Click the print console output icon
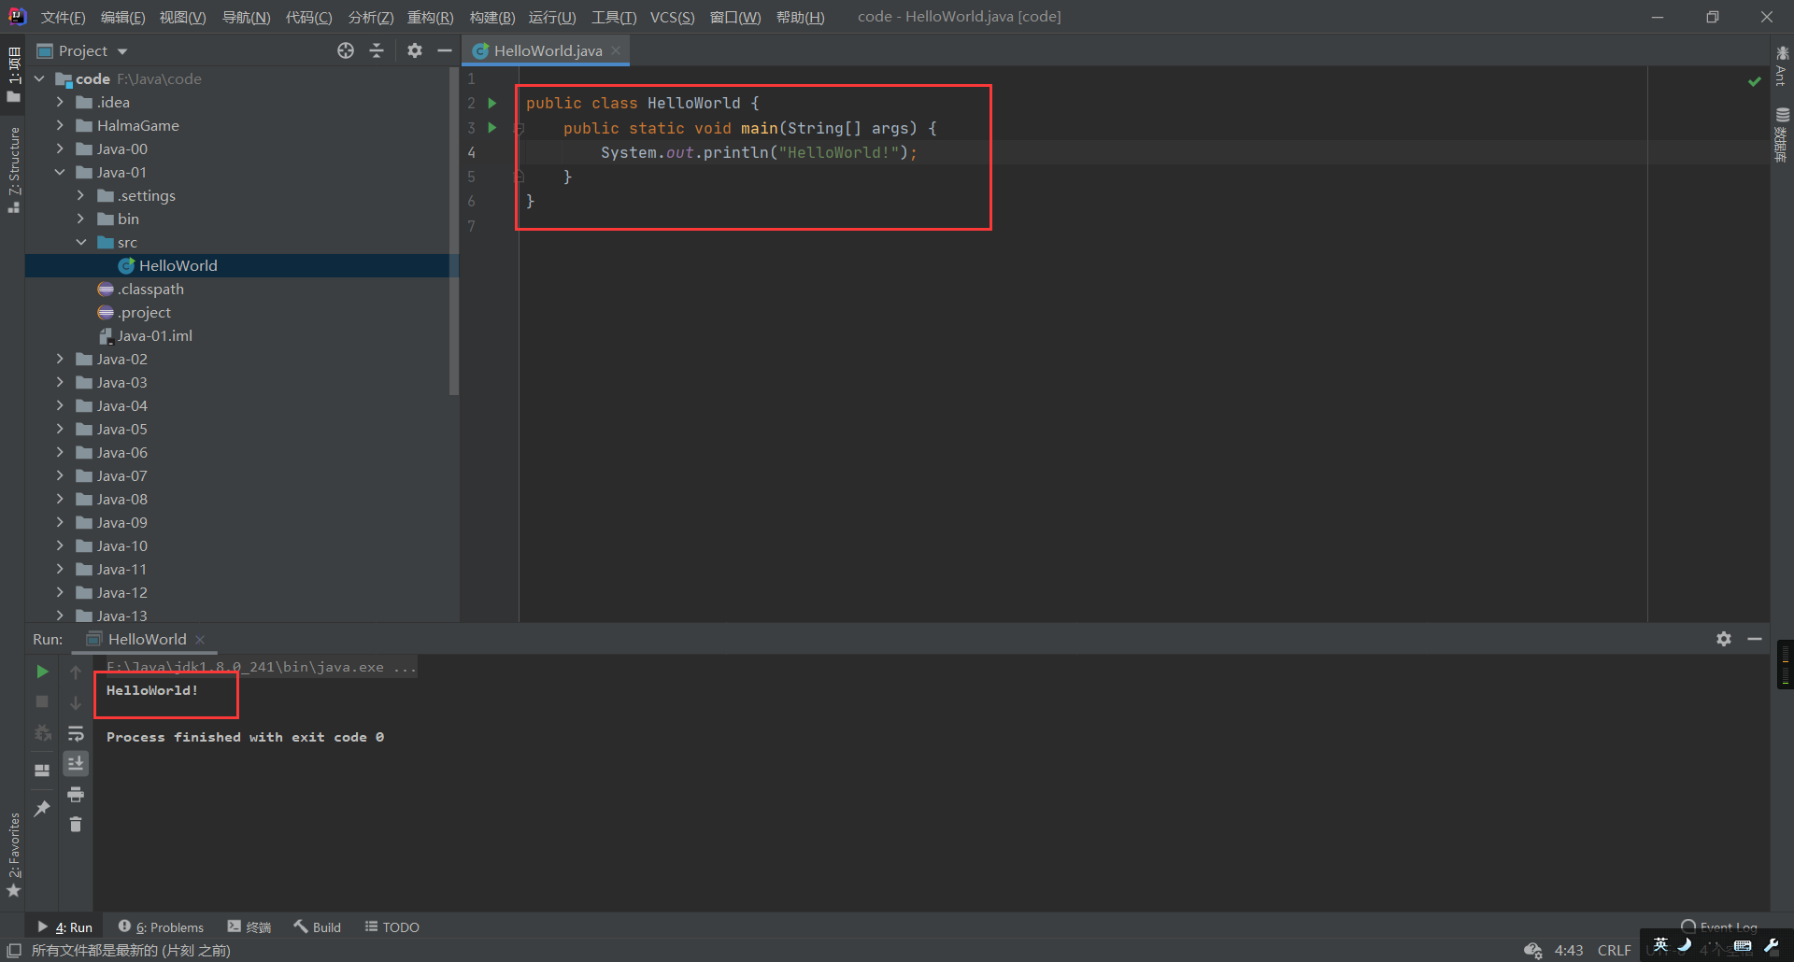Screen dimensions: 1794x962 (x=76, y=795)
